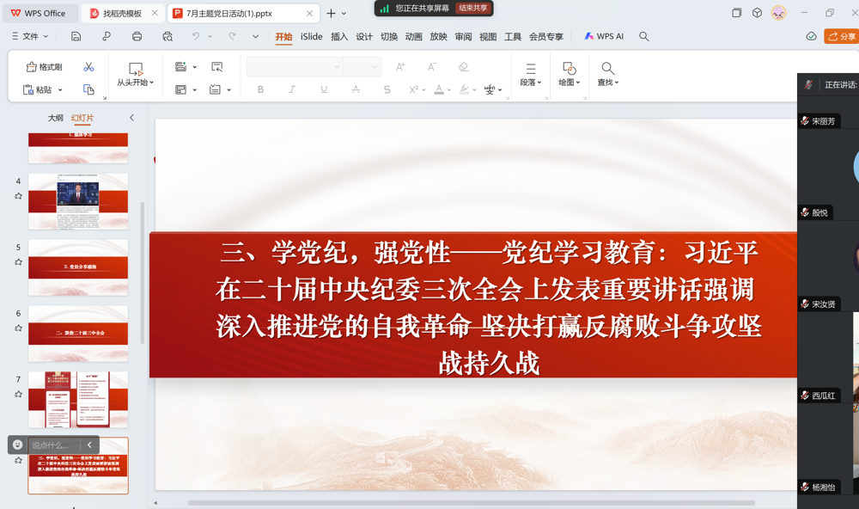Select slide 5 thumbnail in slide panel
Viewport: 859px width, 509px height.
click(x=78, y=267)
